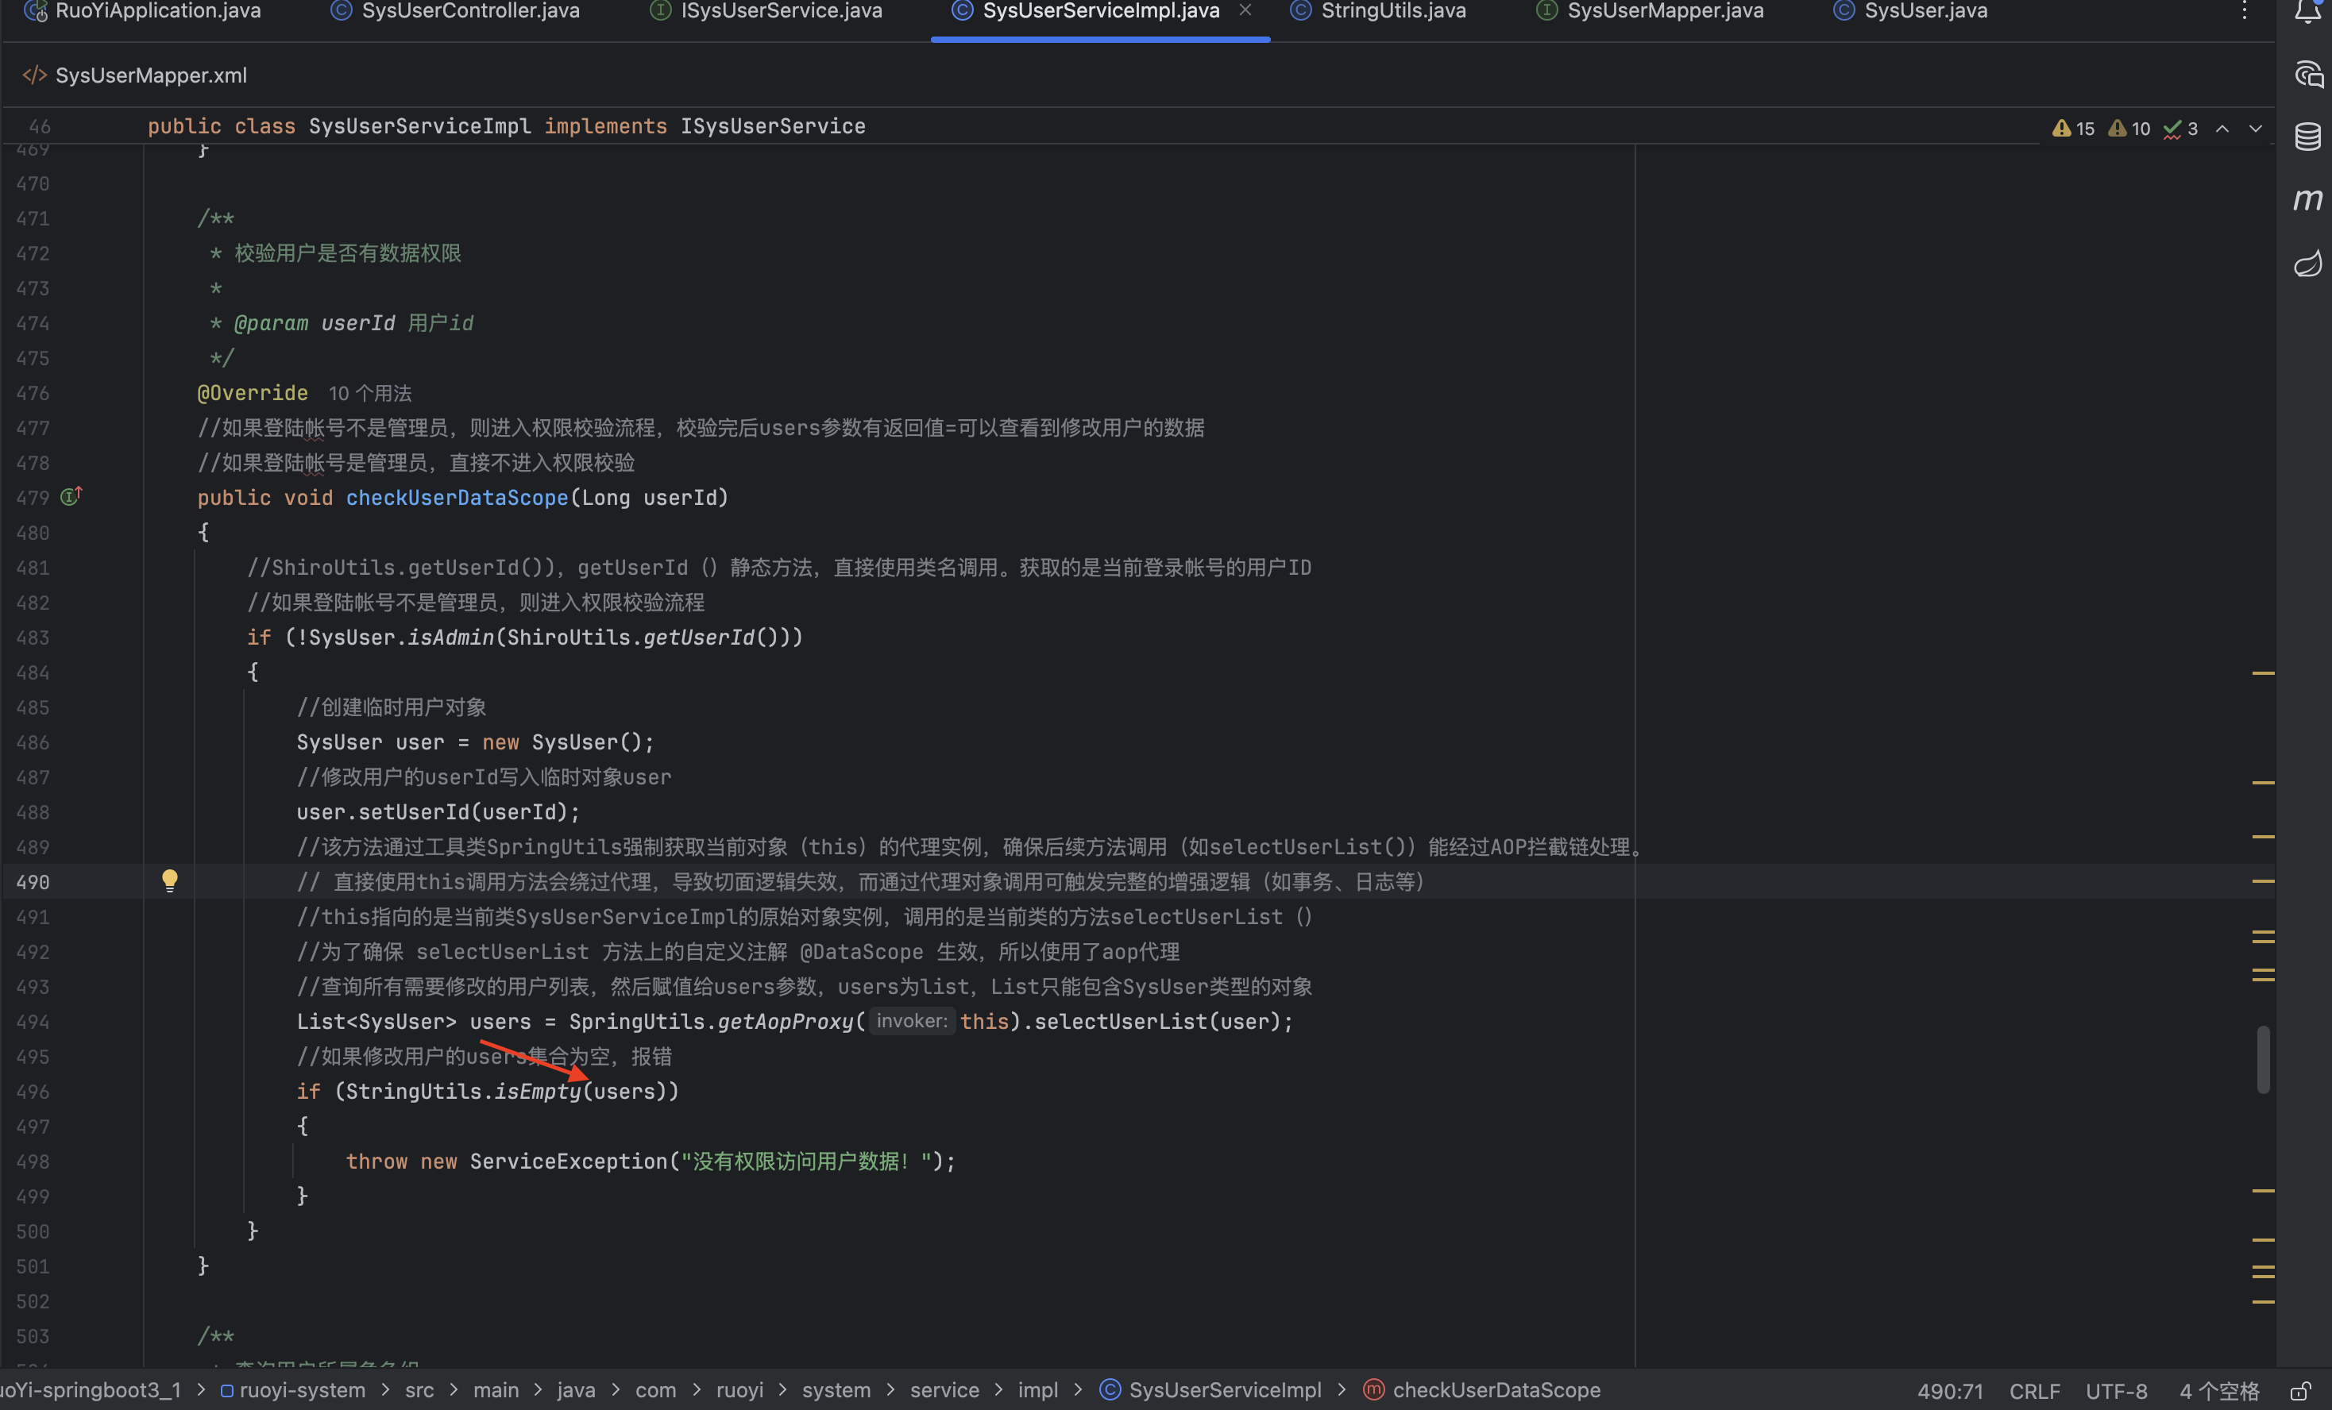The image size is (2332, 1410).
Task: Click the '10 个用法' usages hint
Action: pos(369,394)
